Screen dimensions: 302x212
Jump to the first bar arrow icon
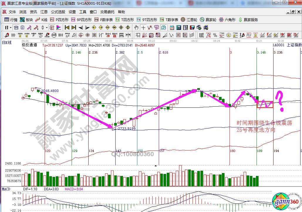(x=67, y=28)
